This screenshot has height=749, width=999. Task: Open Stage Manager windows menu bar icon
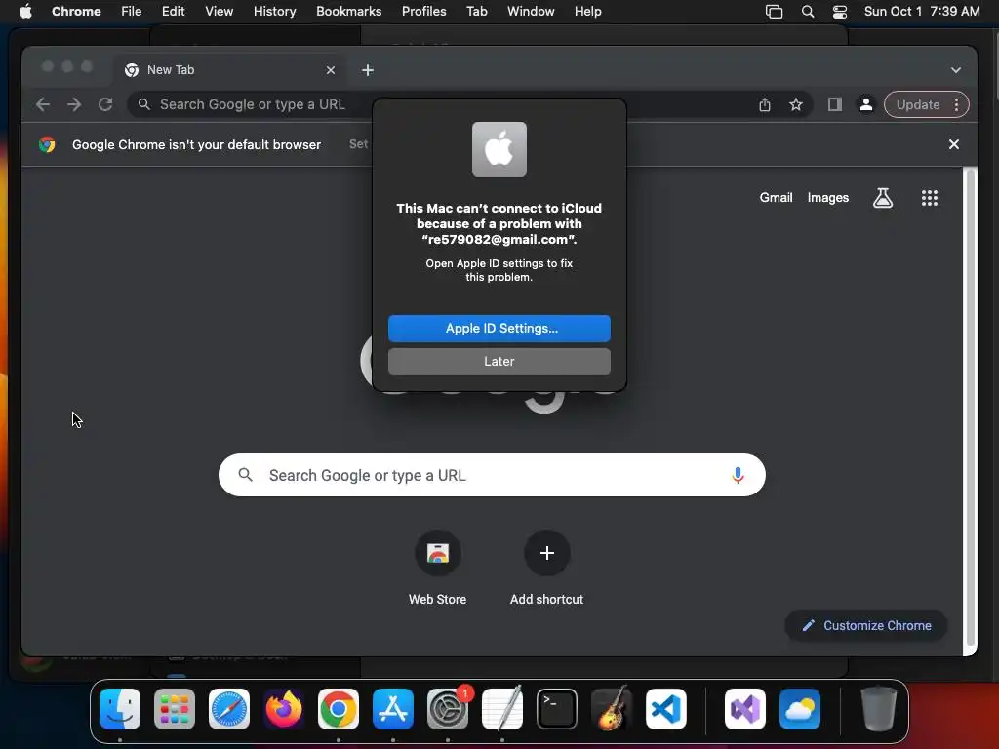tap(774, 11)
